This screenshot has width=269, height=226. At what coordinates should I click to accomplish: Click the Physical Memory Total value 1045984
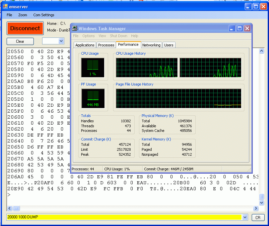(x=185, y=121)
